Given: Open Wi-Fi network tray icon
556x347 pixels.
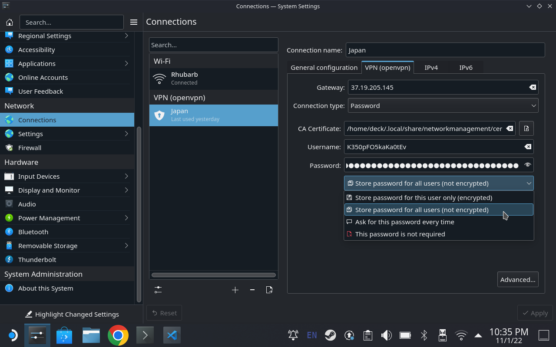Looking at the screenshot, I should 461,335.
